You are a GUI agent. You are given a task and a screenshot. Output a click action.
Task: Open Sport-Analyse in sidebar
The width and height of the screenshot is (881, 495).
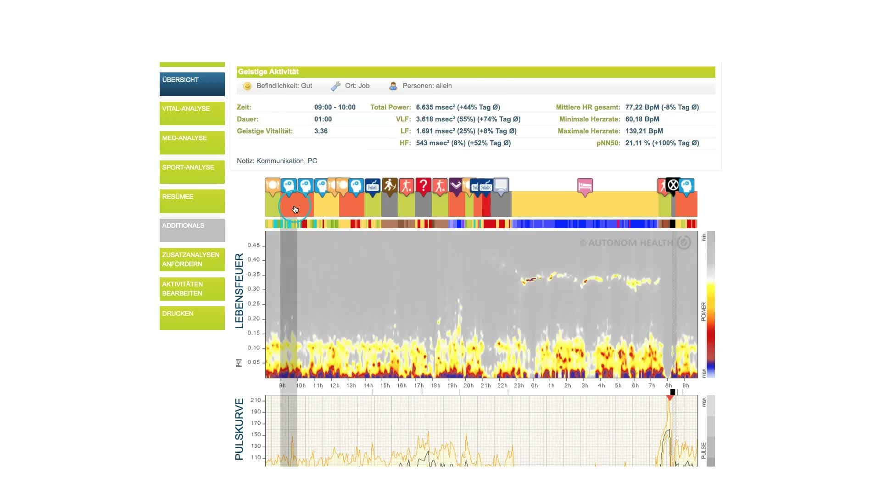click(x=192, y=172)
